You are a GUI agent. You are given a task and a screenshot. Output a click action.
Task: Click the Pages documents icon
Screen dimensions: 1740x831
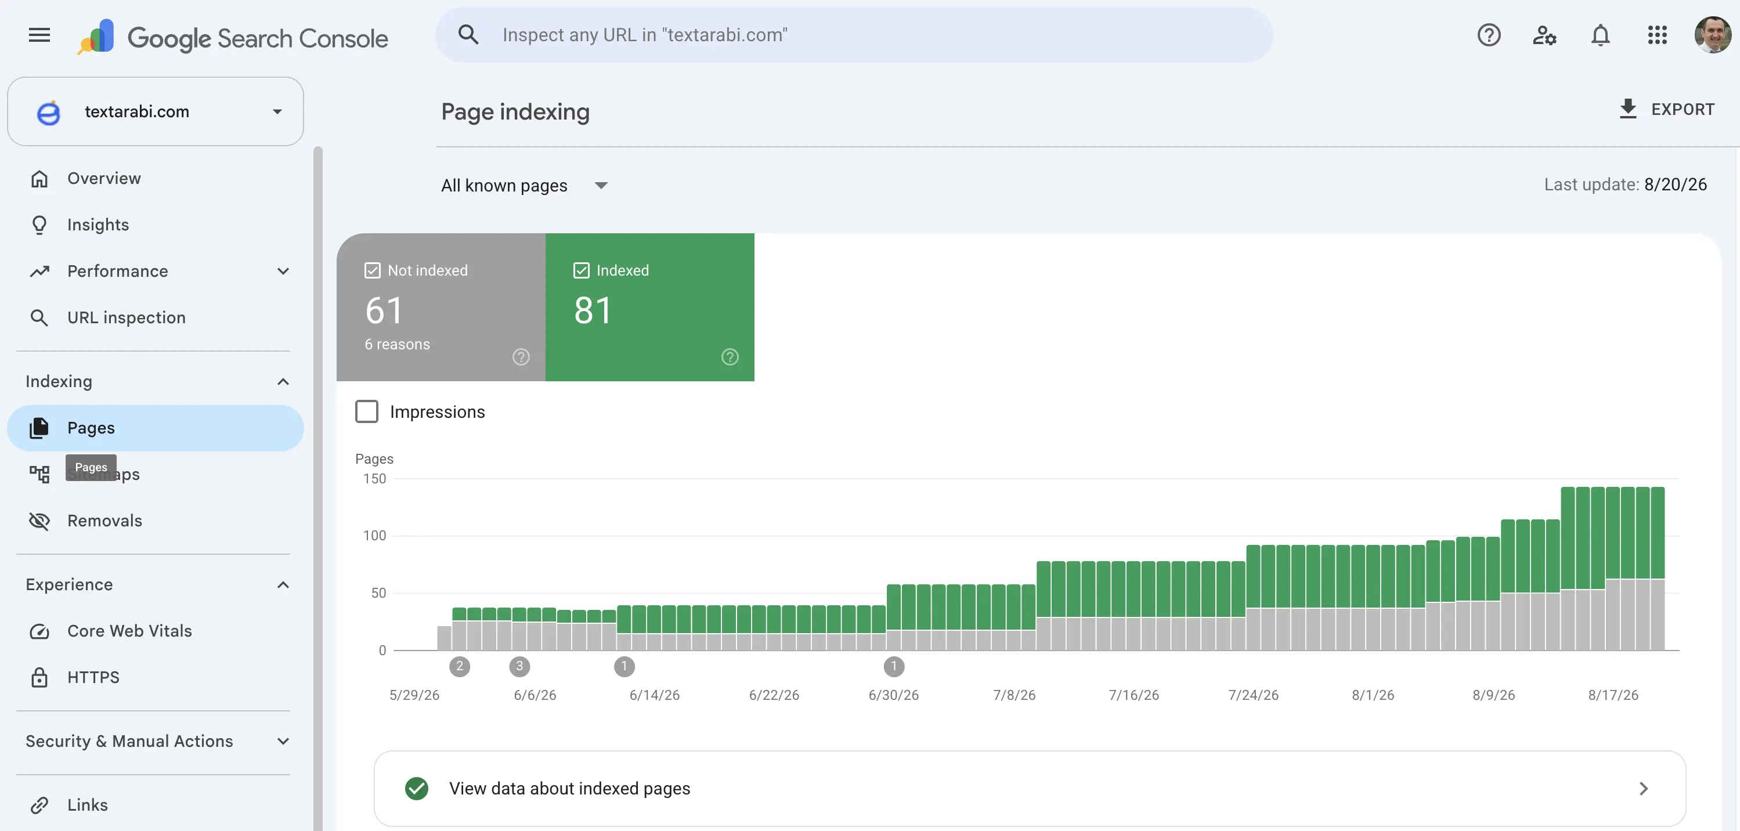point(39,428)
